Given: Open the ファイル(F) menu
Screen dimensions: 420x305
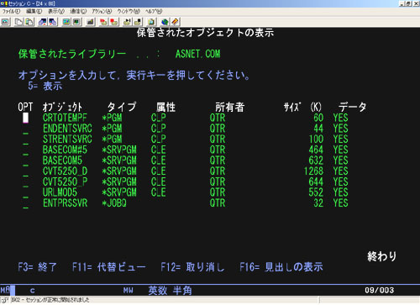Looking at the screenshot, I should tap(11, 12).
